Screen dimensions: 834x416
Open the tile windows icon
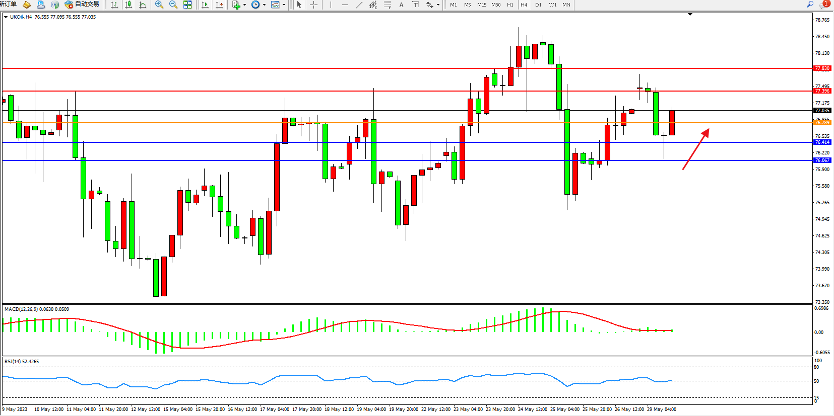pos(187,5)
